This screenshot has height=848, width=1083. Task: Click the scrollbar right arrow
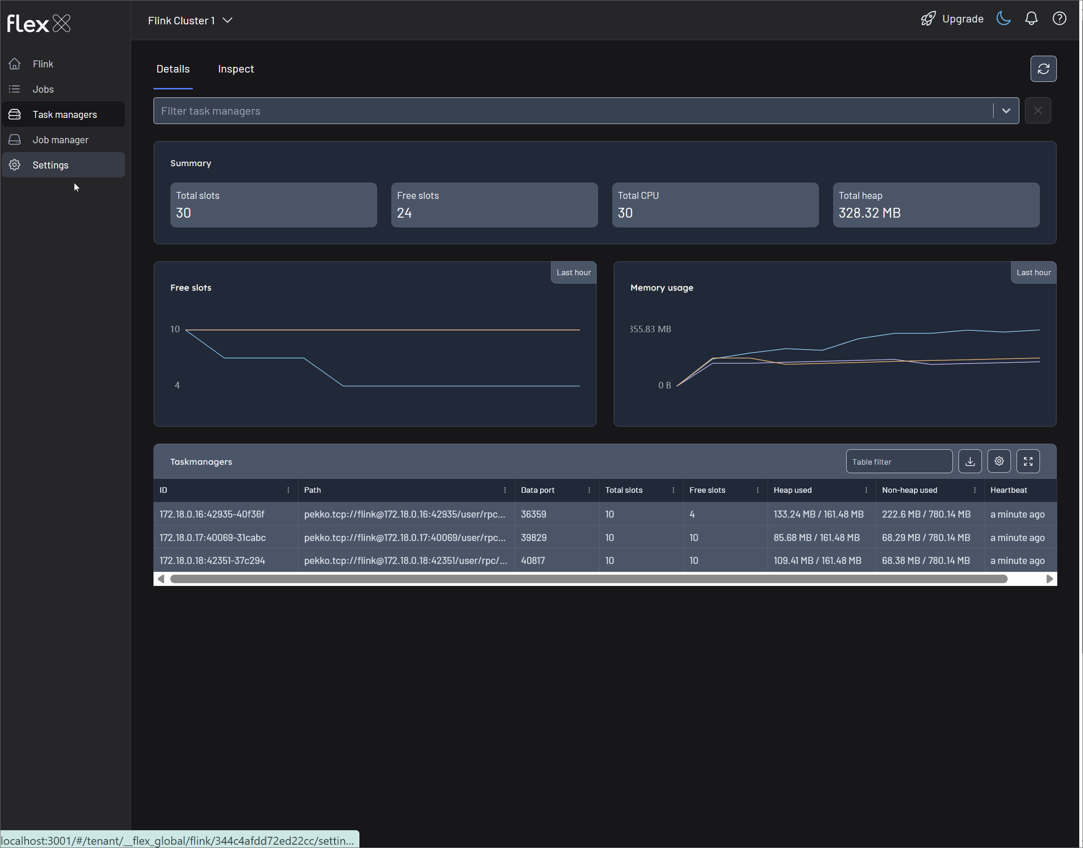coord(1049,579)
